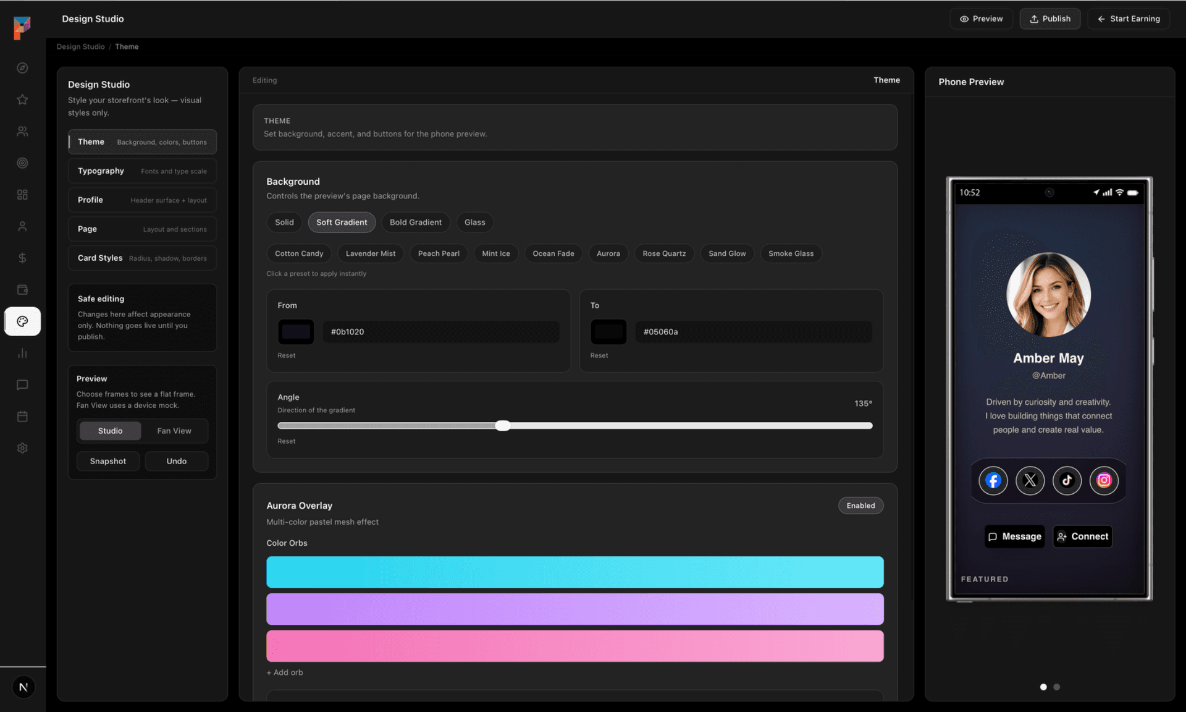This screenshot has height=712, width=1186.
Task: Click Add orb under Color Orbs
Action: pos(284,672)
